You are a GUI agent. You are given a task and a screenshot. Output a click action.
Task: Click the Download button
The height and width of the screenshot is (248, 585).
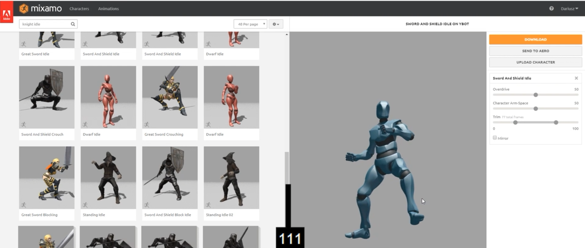pos(535,39)
